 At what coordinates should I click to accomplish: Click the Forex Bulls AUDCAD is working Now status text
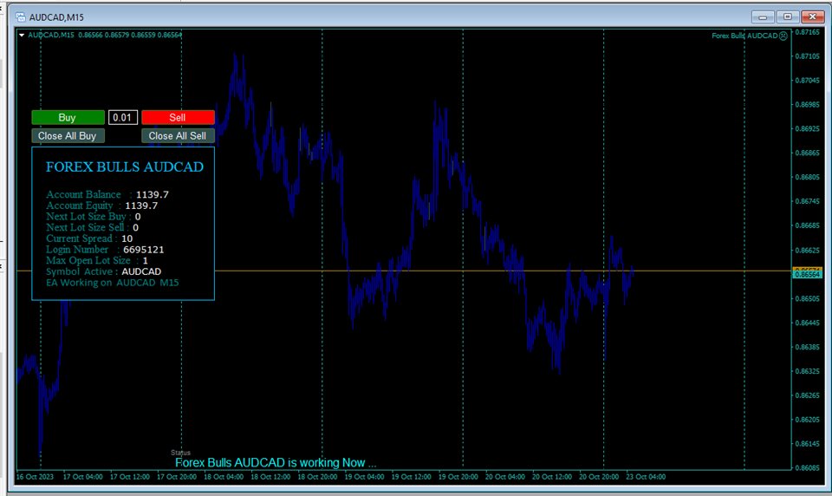(276, 462)
